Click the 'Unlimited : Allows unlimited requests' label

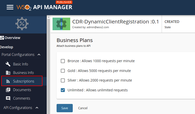[97, 90]
